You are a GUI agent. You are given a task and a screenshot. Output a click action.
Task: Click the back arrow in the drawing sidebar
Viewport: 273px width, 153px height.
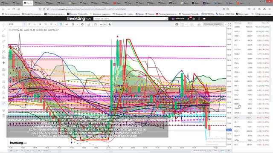pyautogui.click(x=4, y=62)
